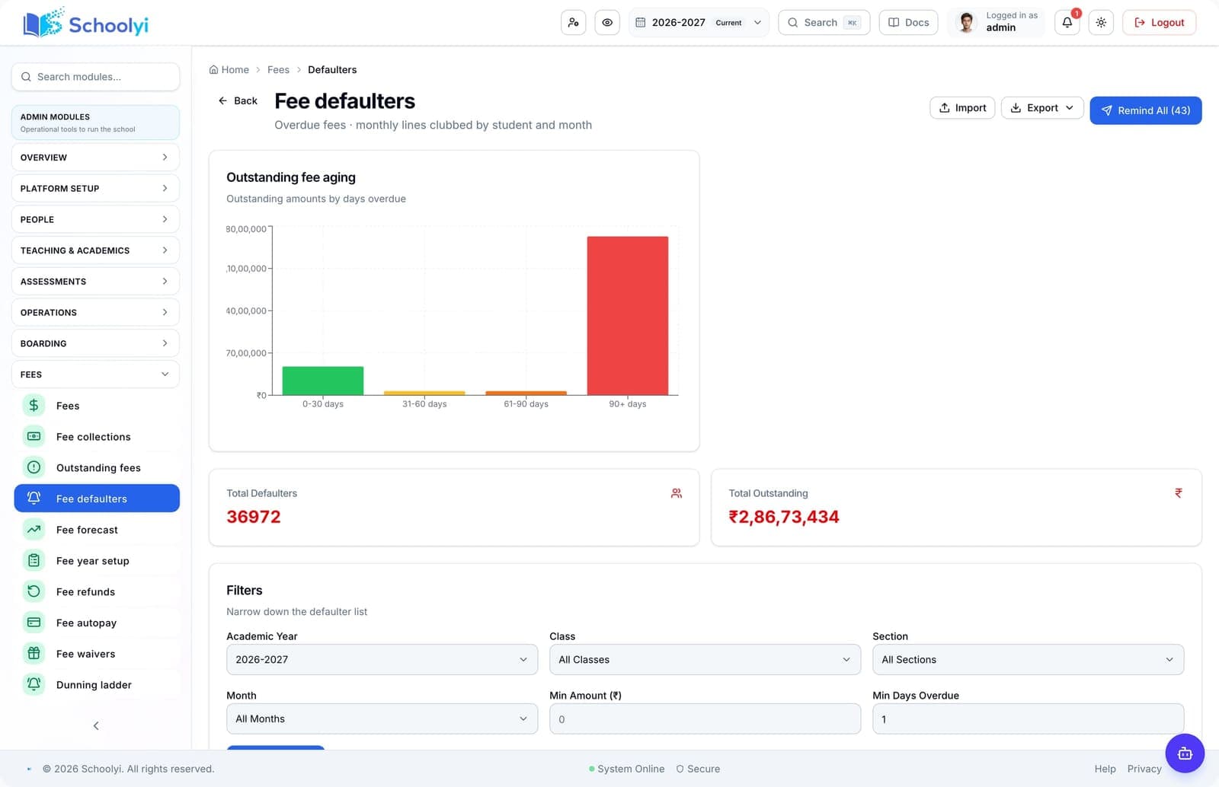Open Outstanding fees in the sidebar
The width and height of the screenshot is (1219, 787).
(x=97, y=468)
